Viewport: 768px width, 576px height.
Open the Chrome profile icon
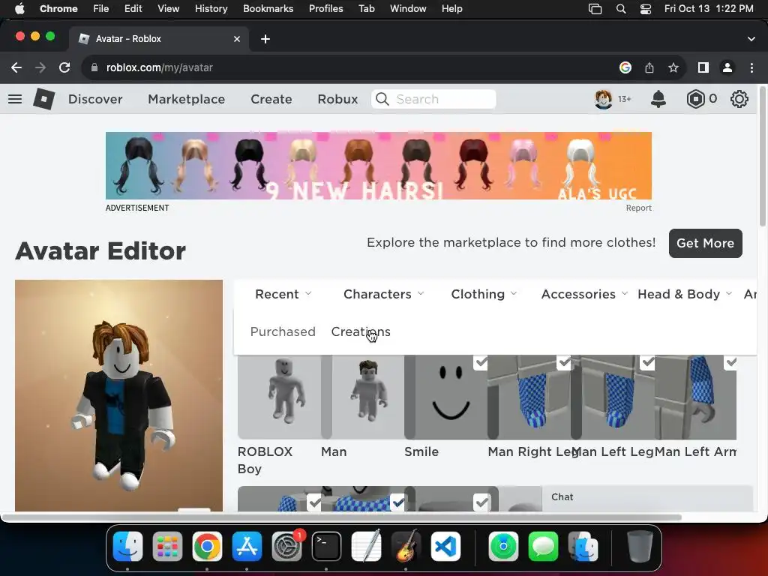[727, 67]
